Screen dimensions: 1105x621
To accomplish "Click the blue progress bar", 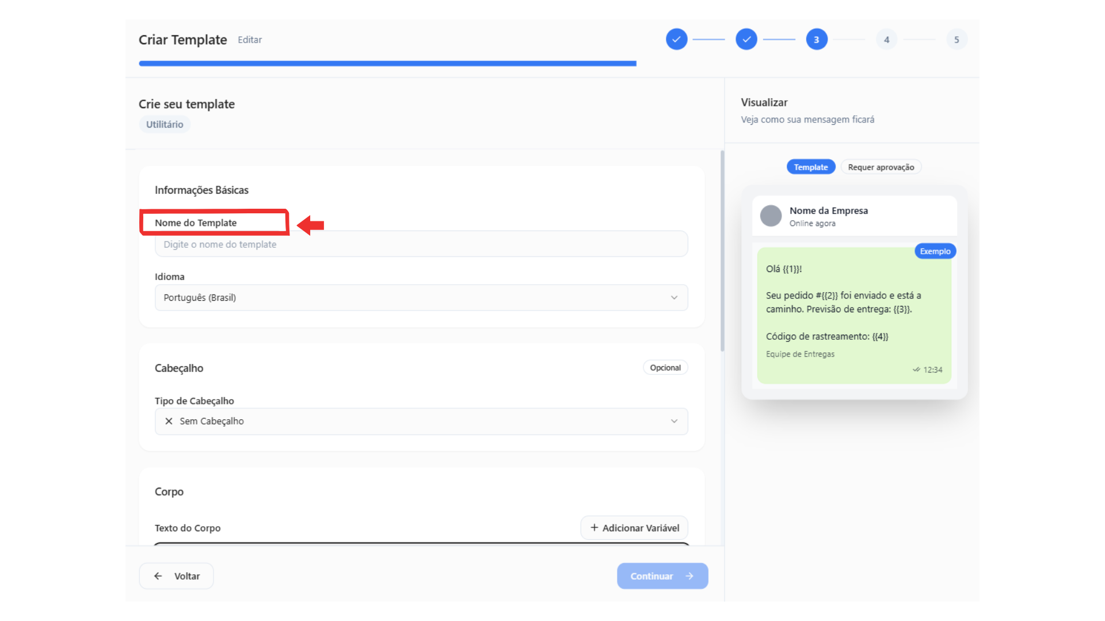I will 387,63.
